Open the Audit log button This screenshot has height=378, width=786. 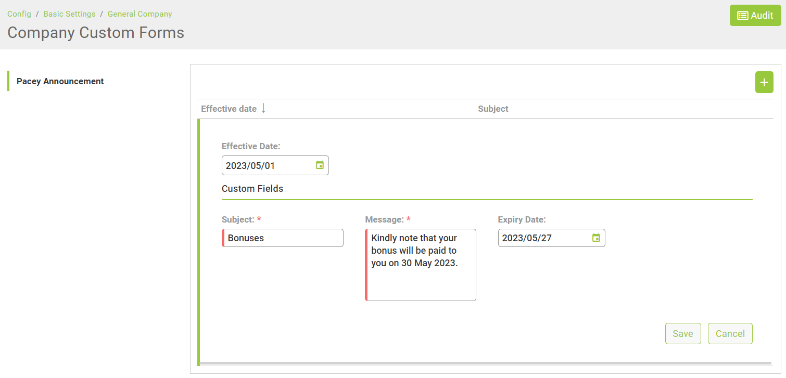coord(755,16)
